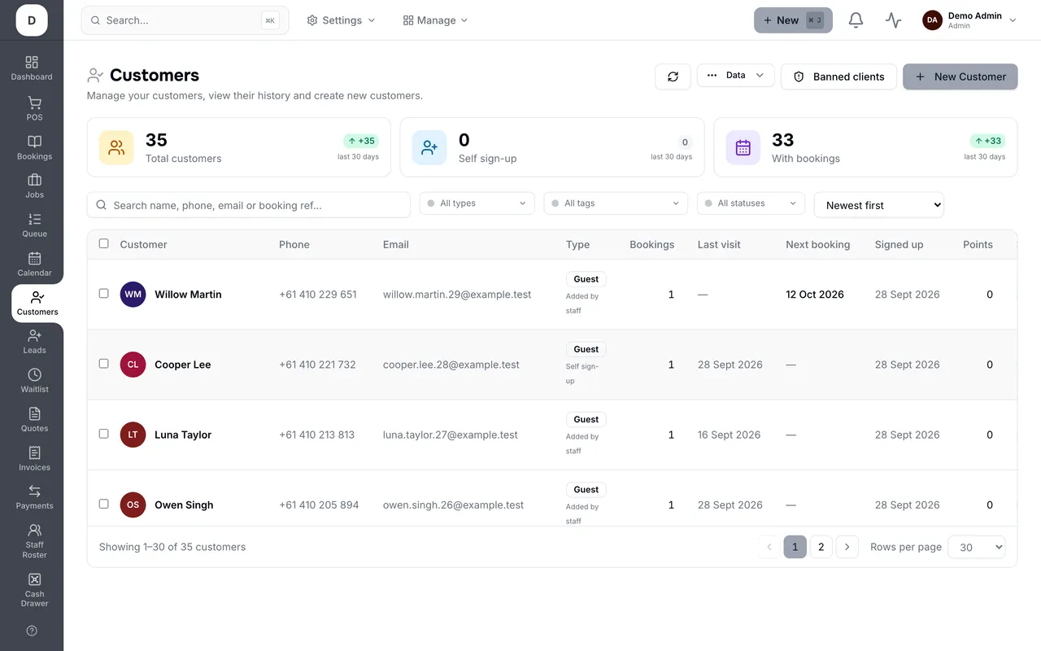1041x651 pixels.
Task: Open Cash Drawer in sidebar
Action: (34, 590)
